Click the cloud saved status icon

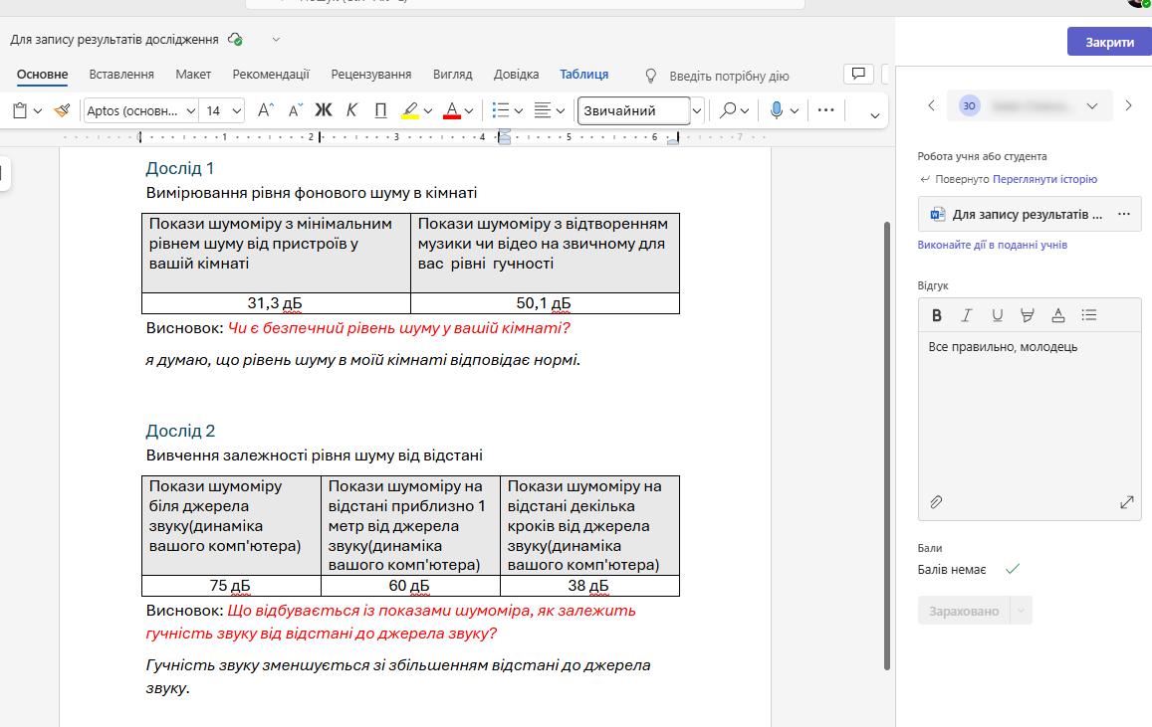(235, 40)
